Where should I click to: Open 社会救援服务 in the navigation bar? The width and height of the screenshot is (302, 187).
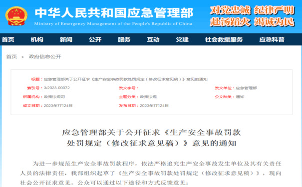pos(224,39)
